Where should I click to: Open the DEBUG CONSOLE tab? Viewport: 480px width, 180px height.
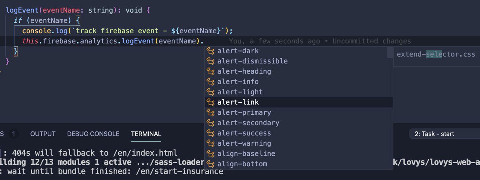pos(93,134)
